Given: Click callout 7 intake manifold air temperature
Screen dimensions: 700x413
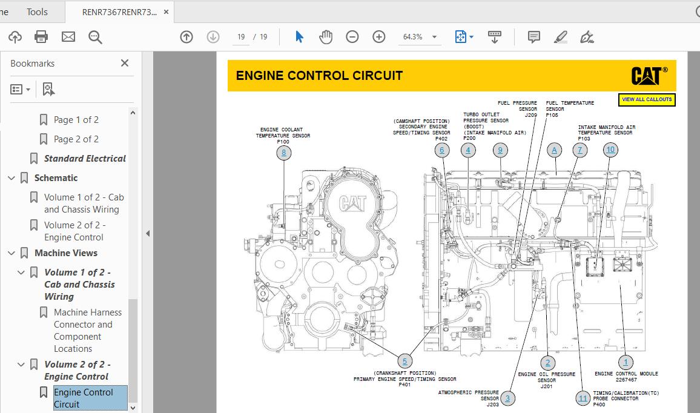Looking at the screenshot, I should tap(580, 150).
